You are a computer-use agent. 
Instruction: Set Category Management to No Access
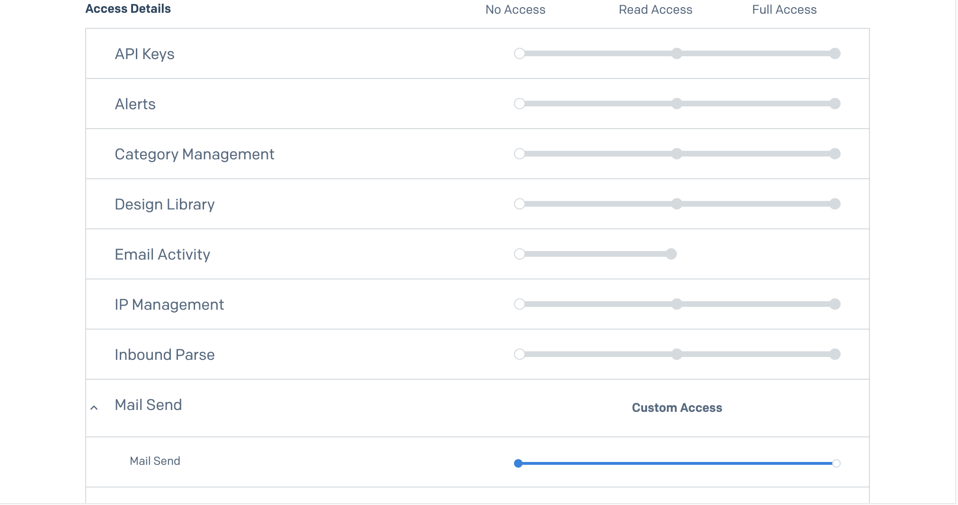(520, 154)
